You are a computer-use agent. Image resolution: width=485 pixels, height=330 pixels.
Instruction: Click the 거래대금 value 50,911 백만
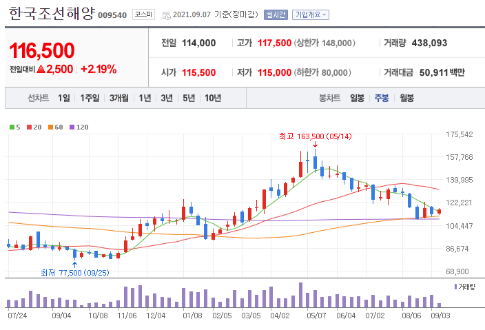pos(442,72)
